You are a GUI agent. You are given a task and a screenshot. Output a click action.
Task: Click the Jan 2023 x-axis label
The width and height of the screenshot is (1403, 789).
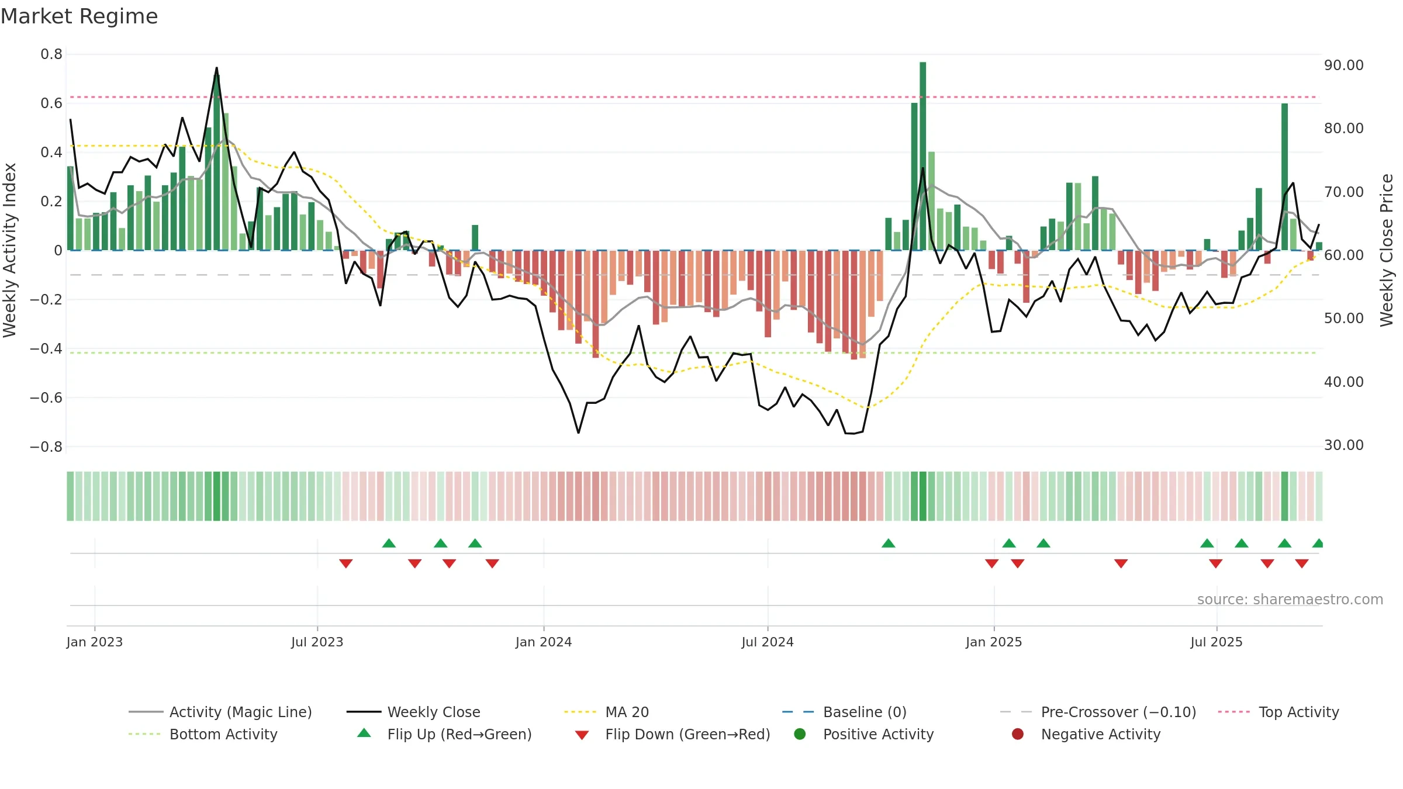tap(95, 642)
